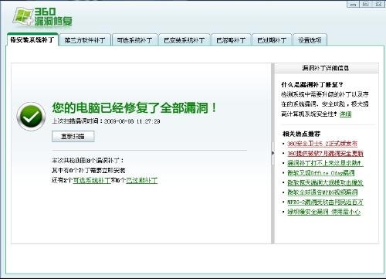Show the 已忽略补丁 tab
Screen dimensions: 386x279
tap(231, 40)
